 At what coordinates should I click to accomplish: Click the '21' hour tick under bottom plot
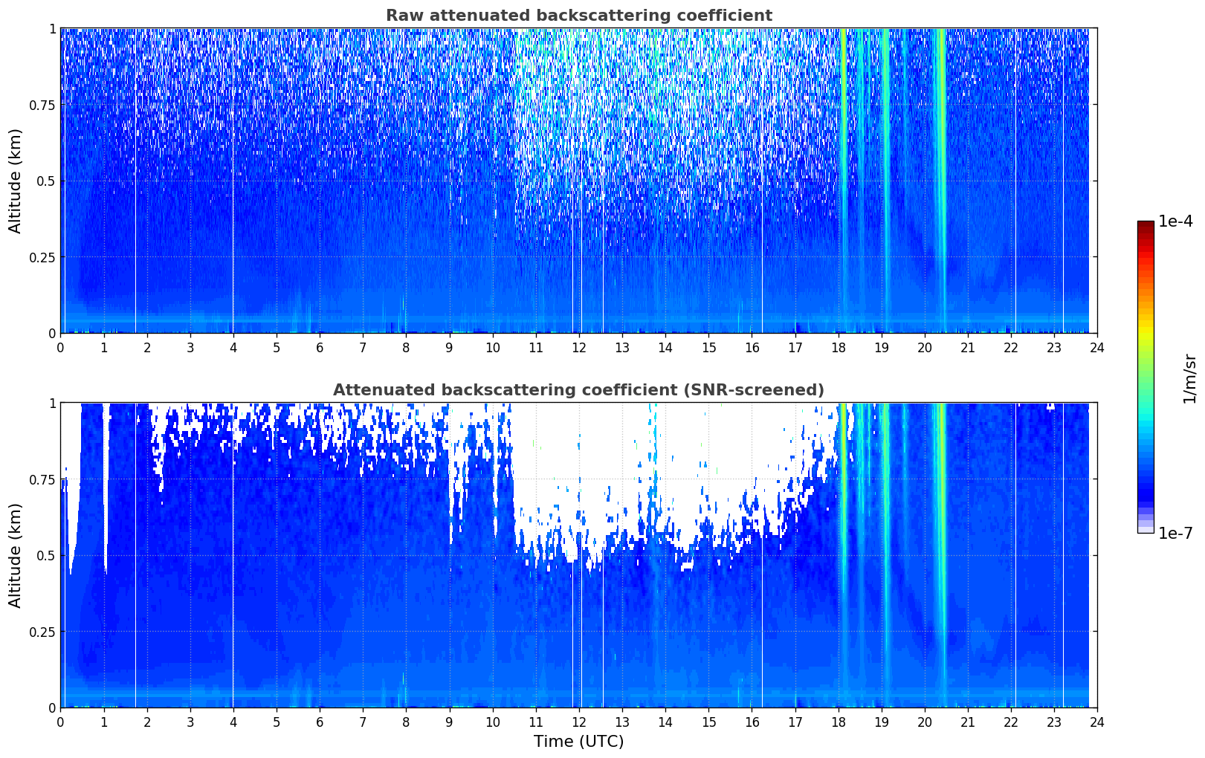pyautogui.click(x=968, y=722)
